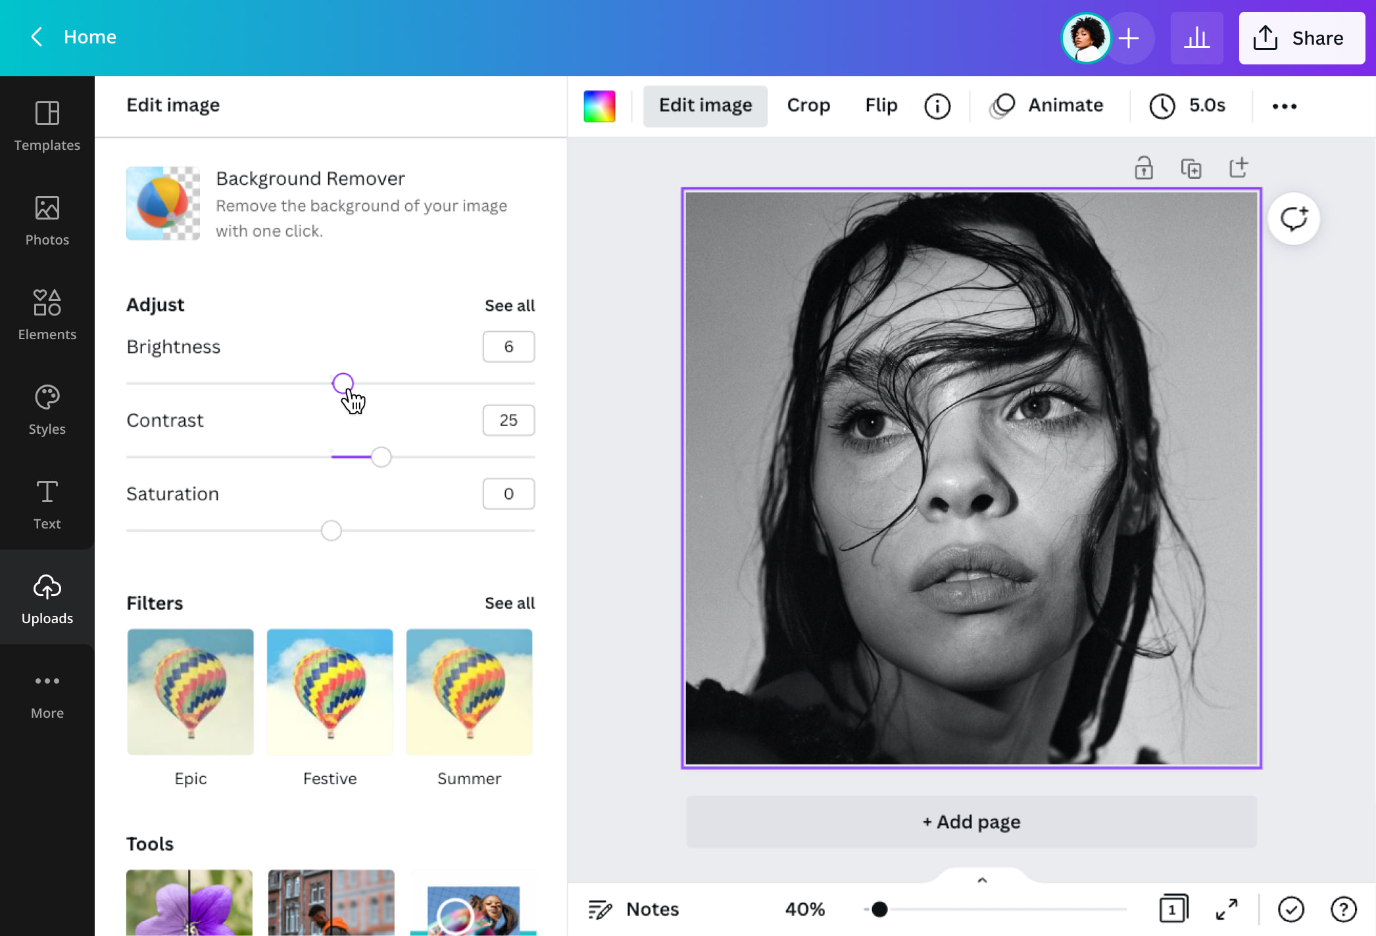Add a comment using the speech bubble icon
This screenshot has width=1376, height=936.
click(x=1293, y=218)
